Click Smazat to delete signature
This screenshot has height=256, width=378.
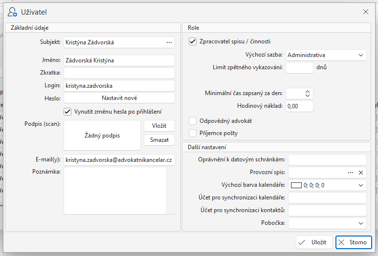[x=159, y=140]
